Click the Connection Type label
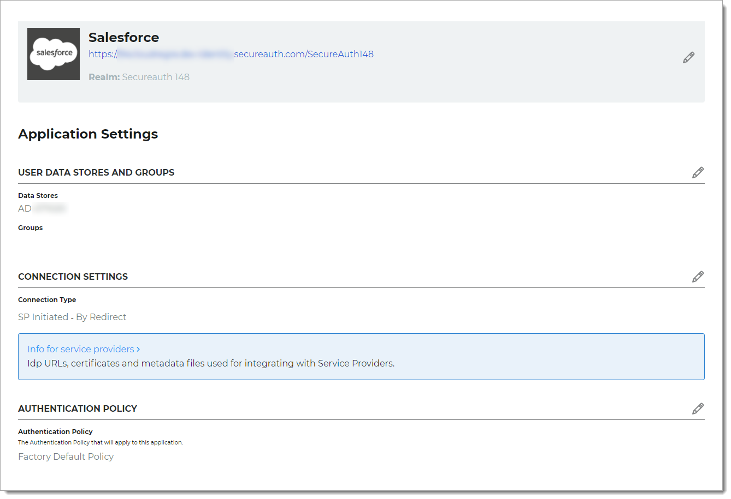The width and height of the screenshot is (731, 499). (47, 299)
